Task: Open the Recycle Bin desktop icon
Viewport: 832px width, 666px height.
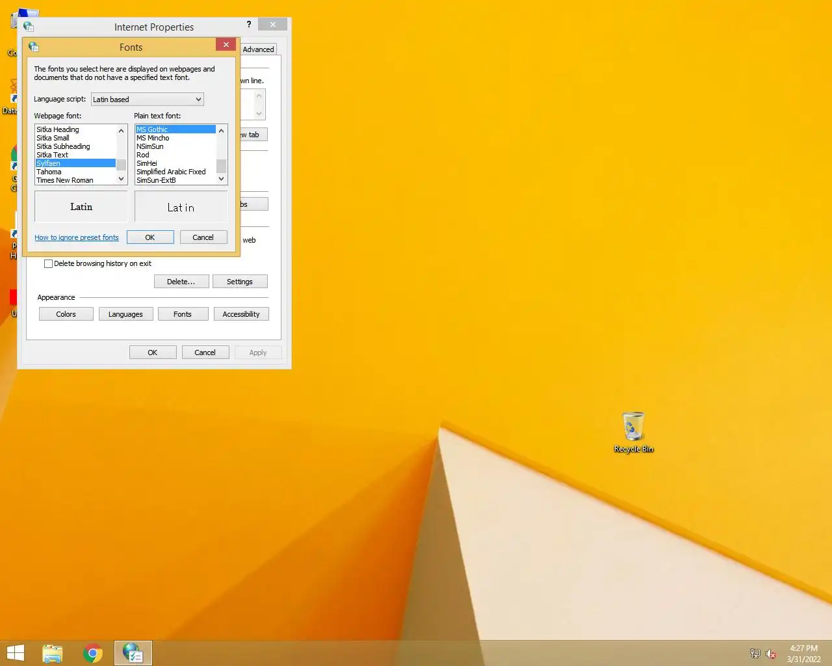Action: click(633, 432)
